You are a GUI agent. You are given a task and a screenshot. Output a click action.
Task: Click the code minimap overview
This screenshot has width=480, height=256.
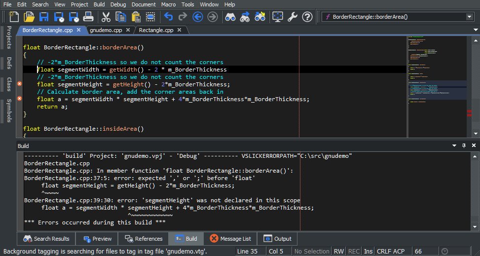(437, 84)
